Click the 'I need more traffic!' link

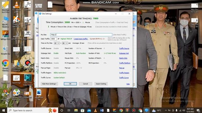(81, 39)
